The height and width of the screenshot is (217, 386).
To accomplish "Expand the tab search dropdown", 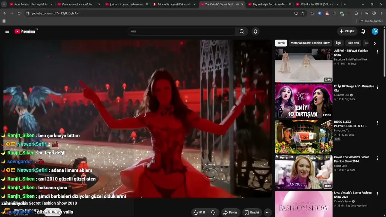I will [x=4, y=5].
